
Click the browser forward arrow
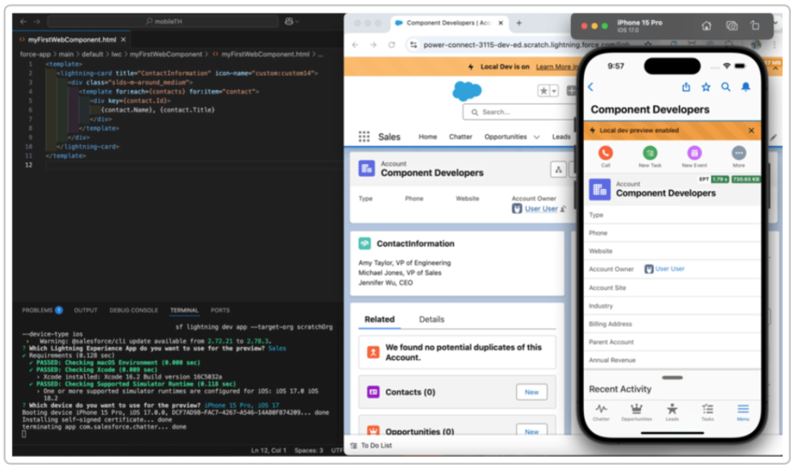[x=373, y=45]
